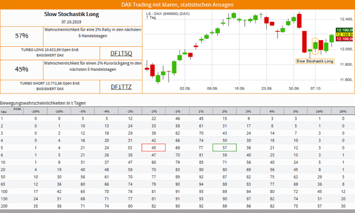Click the large 57% rally probability value
This screenshot has width=355, height=213.
(21, 36)
